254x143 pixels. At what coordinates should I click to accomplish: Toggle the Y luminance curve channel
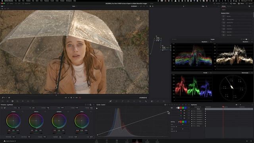179,108
